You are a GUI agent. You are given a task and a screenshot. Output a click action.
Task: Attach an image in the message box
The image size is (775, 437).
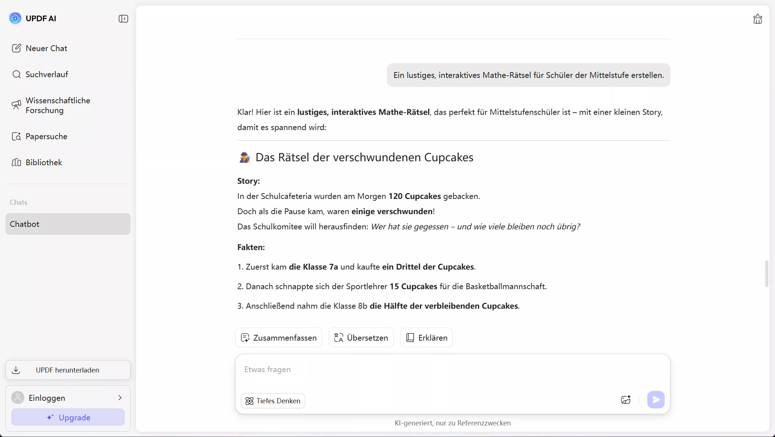coord(626,400)
